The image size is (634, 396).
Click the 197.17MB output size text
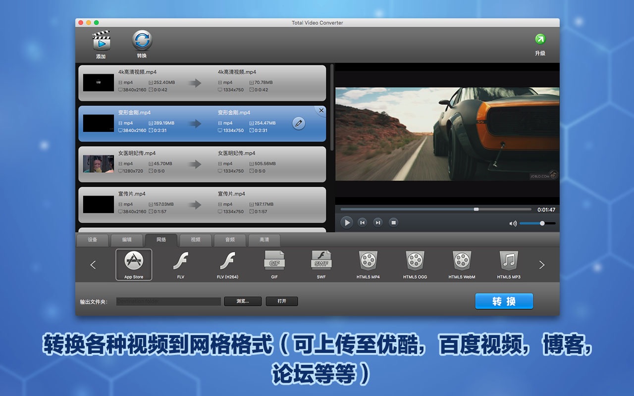pyautogui.click(x=265, y=204)
